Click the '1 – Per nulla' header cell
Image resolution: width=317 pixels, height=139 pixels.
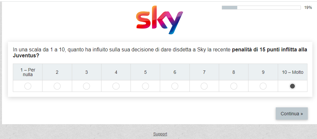point(28,72)
